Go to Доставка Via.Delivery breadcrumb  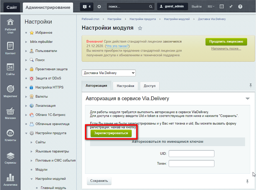(212, 19)
